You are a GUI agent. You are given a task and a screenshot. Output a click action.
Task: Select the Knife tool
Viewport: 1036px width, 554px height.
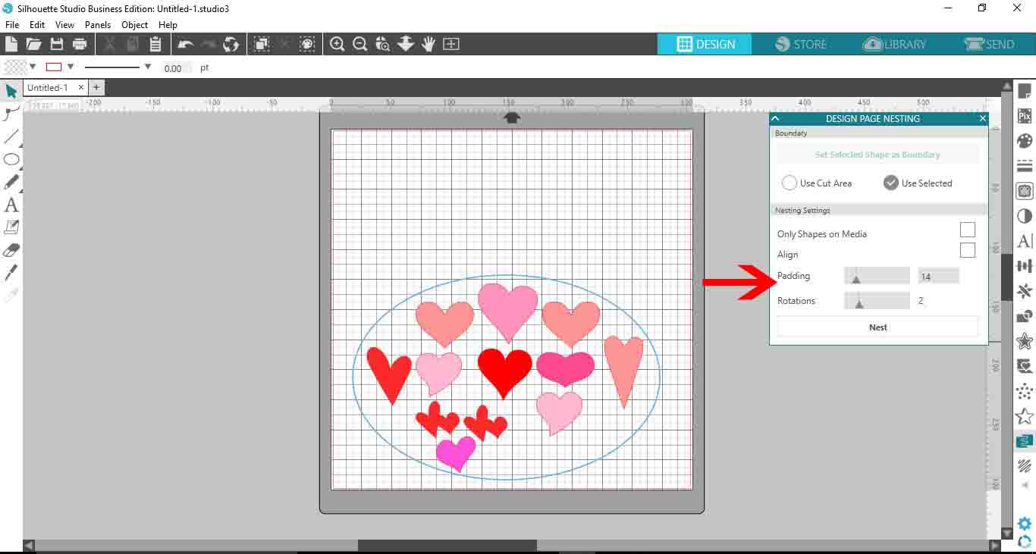11,273
